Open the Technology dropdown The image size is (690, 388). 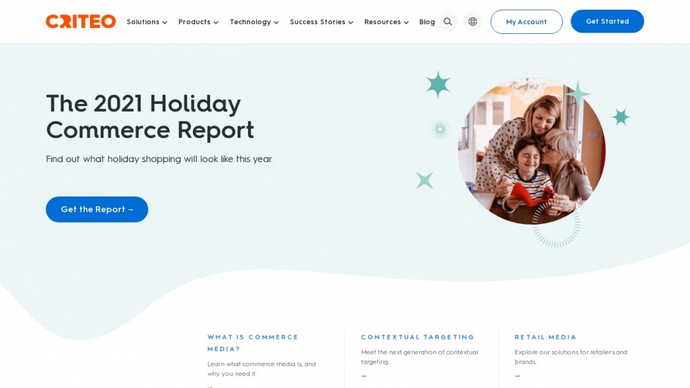pos(254,22)
